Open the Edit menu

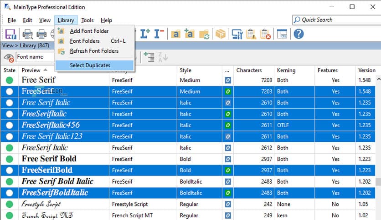27,20
